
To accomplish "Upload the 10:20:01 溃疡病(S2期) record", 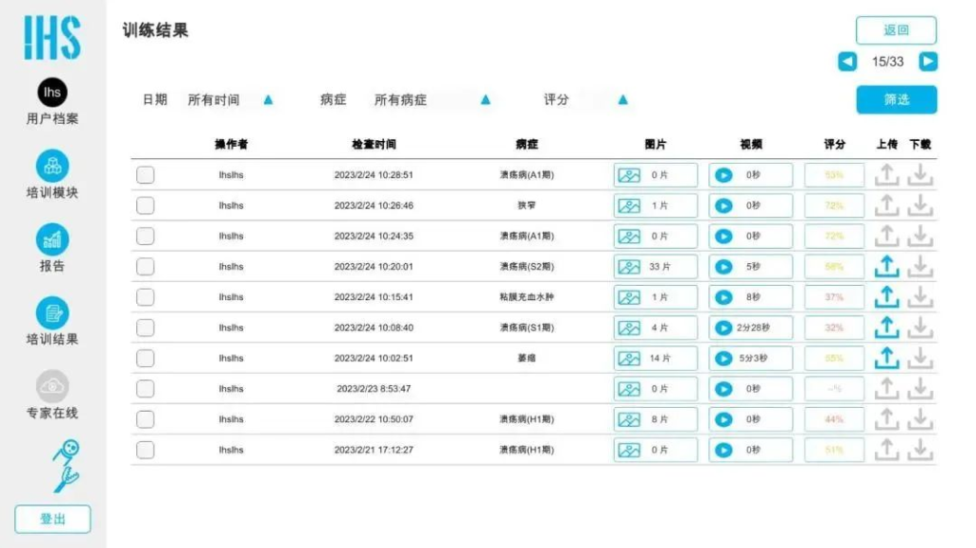I will 886,267.
